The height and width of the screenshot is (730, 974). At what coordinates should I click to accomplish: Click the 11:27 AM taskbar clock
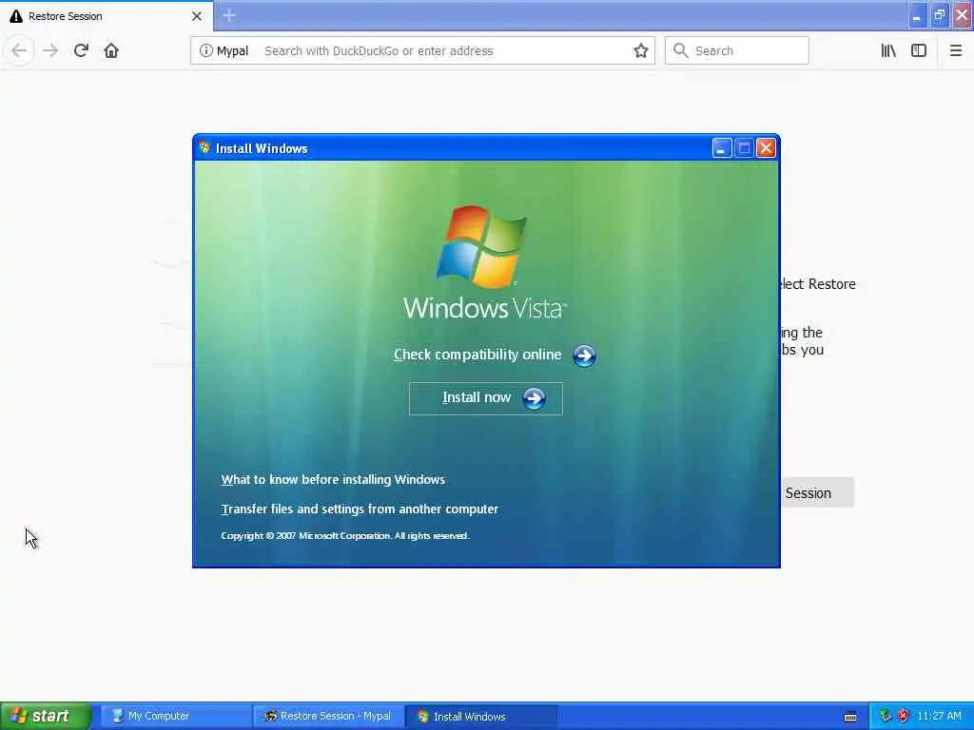coord(939,716)
